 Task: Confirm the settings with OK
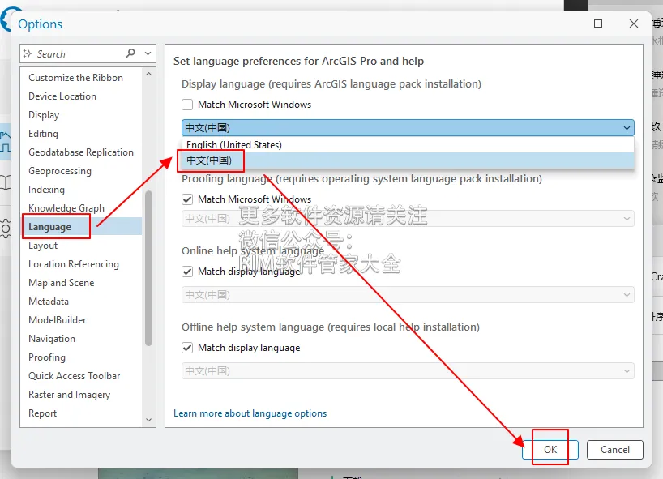click(x=550, y=449)
